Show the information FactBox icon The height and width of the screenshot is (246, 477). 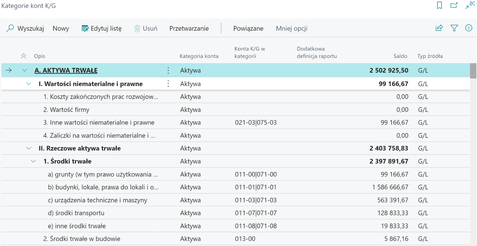[469, 28]
